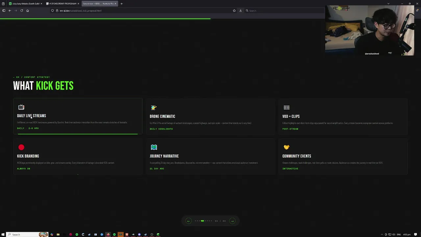
Task: Click the tracking protection shield icon
Action: [x=52, y=11]
